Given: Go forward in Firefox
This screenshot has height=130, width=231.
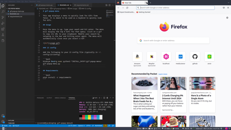Looking at the screenshot, I should tap(123, 8).
